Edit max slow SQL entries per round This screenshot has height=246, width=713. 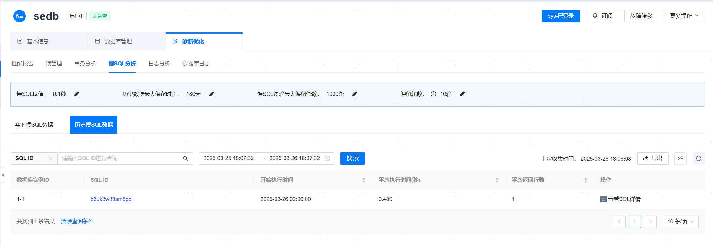(355, 94)
